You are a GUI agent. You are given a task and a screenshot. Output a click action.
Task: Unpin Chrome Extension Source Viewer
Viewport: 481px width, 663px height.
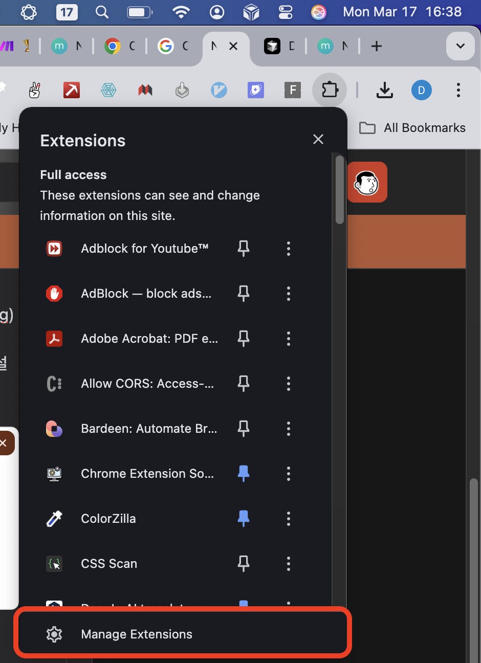click(x=244, y=474)
